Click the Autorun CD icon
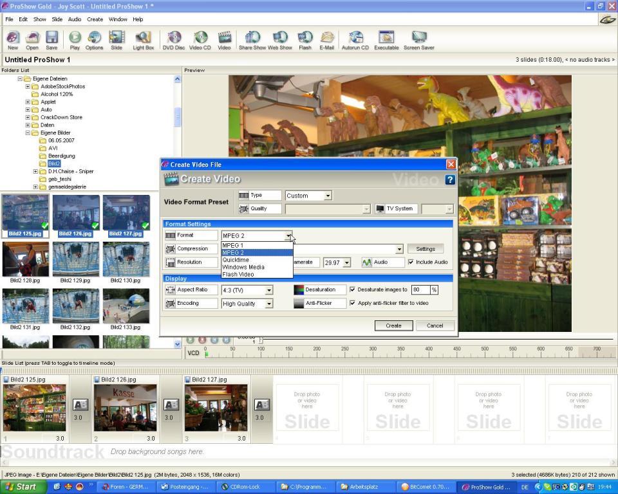 tap(355, 39)
